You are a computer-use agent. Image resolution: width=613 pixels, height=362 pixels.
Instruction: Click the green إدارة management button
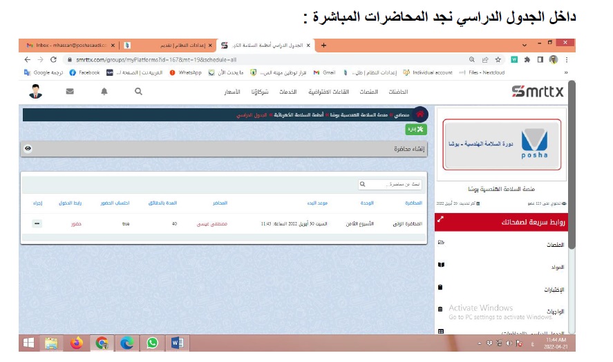[x=416, y=129]
